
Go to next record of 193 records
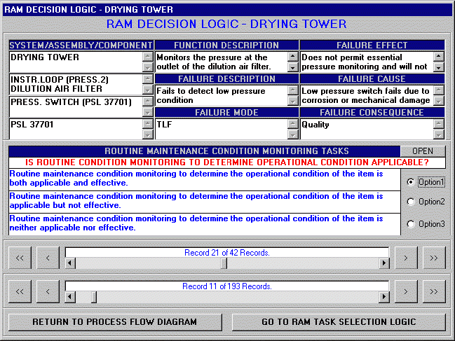click(406, 291)
